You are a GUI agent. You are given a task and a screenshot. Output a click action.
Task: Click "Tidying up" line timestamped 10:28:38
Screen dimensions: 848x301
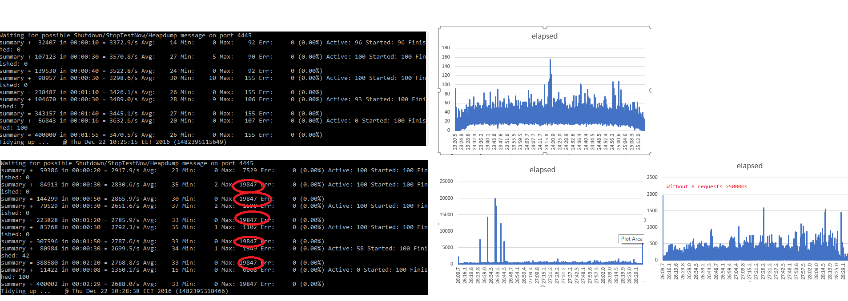pos(115,291)
